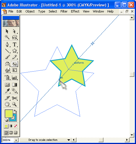Select the Magic Wand tool
This screenshot has width=136, height=144.
pos(7,37)
